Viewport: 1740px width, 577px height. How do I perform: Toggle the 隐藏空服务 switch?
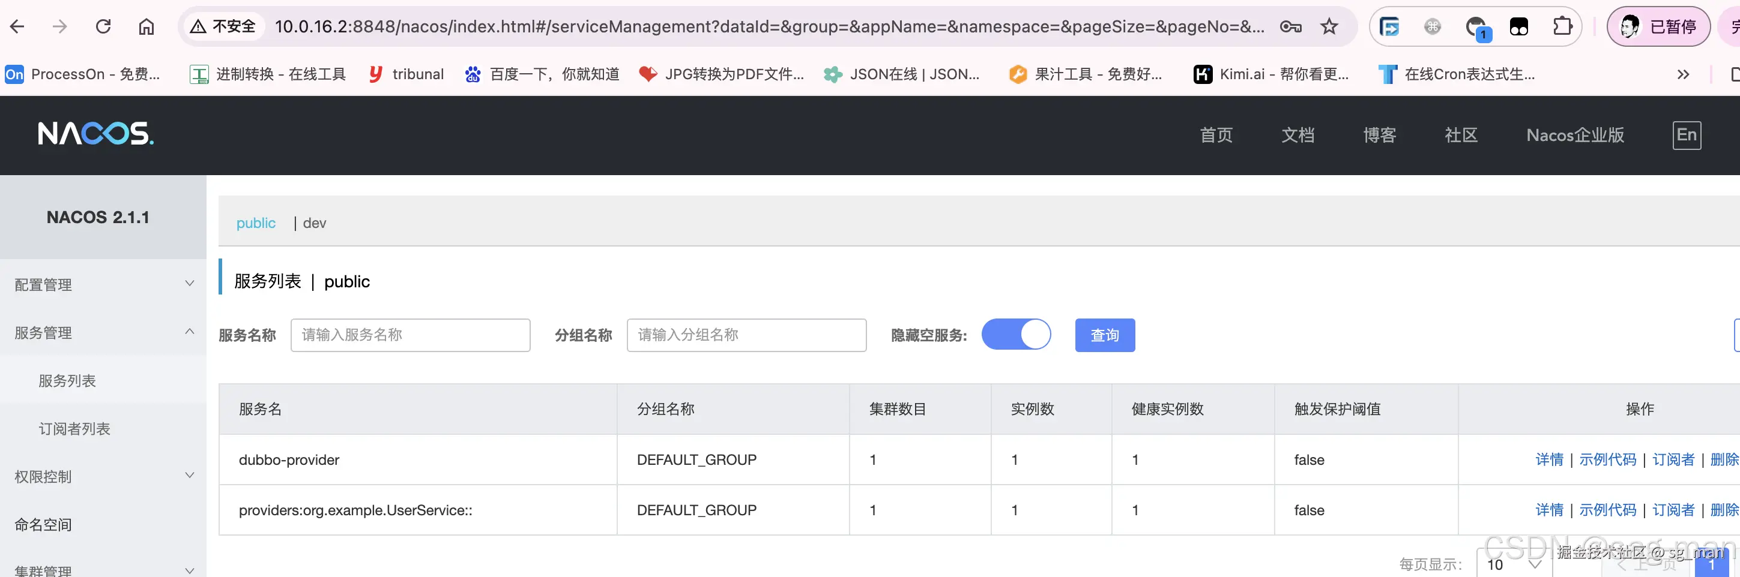click(x=1016, y=335)
